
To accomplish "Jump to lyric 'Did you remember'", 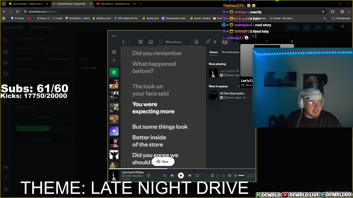I will click(x=157, y=53).
